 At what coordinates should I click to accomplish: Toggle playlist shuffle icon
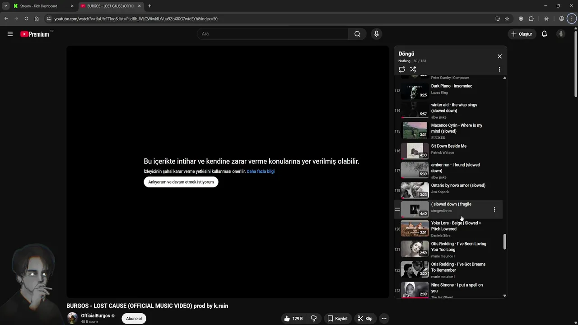pos(413,70)
